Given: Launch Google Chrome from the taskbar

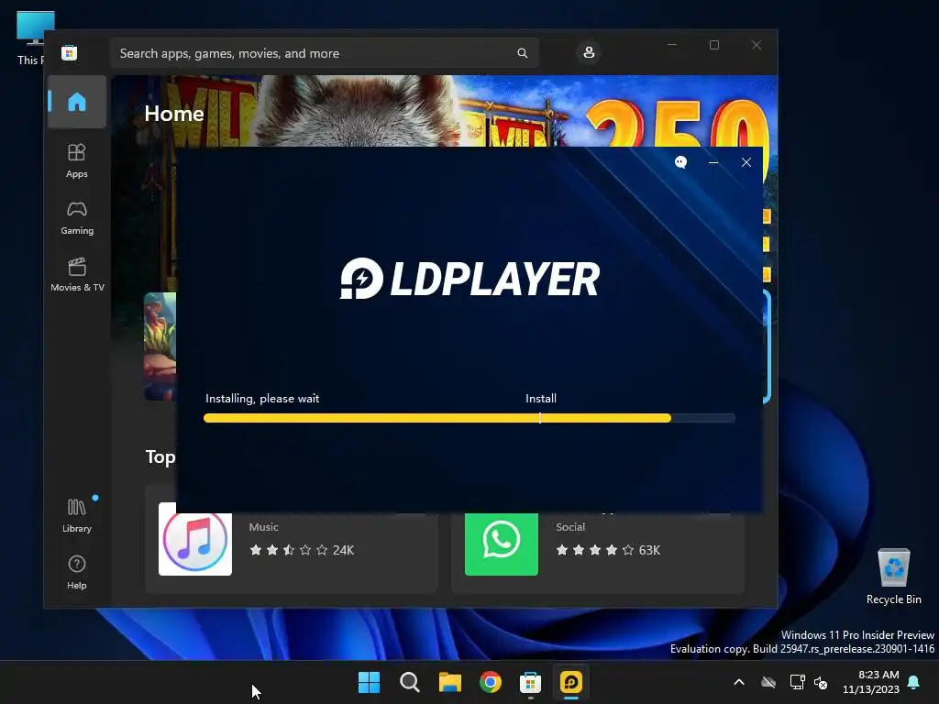Looking at the screenshot, I should coord(491,682).
